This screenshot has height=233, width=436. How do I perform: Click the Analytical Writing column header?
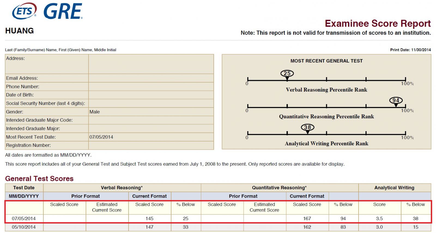click(x=394, y=188)
